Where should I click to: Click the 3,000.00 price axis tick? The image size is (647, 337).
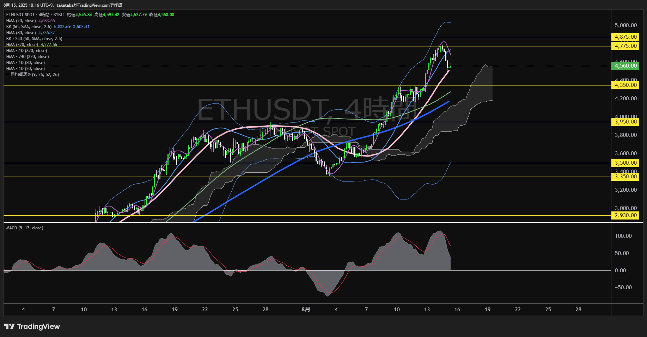(x=626, y=208)
